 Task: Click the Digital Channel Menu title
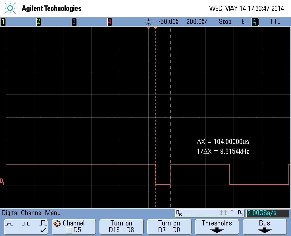click(31, 213)
